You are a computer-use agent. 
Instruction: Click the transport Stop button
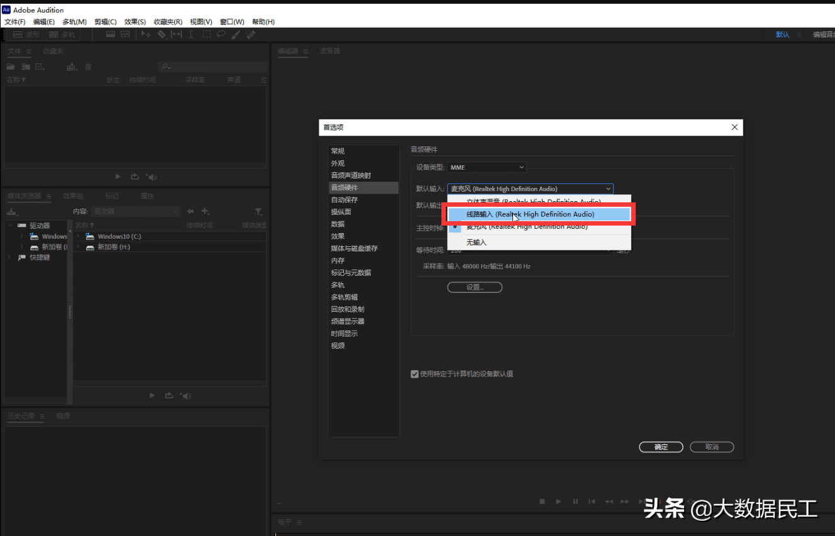pyautogui.click(x=542, y=501)
